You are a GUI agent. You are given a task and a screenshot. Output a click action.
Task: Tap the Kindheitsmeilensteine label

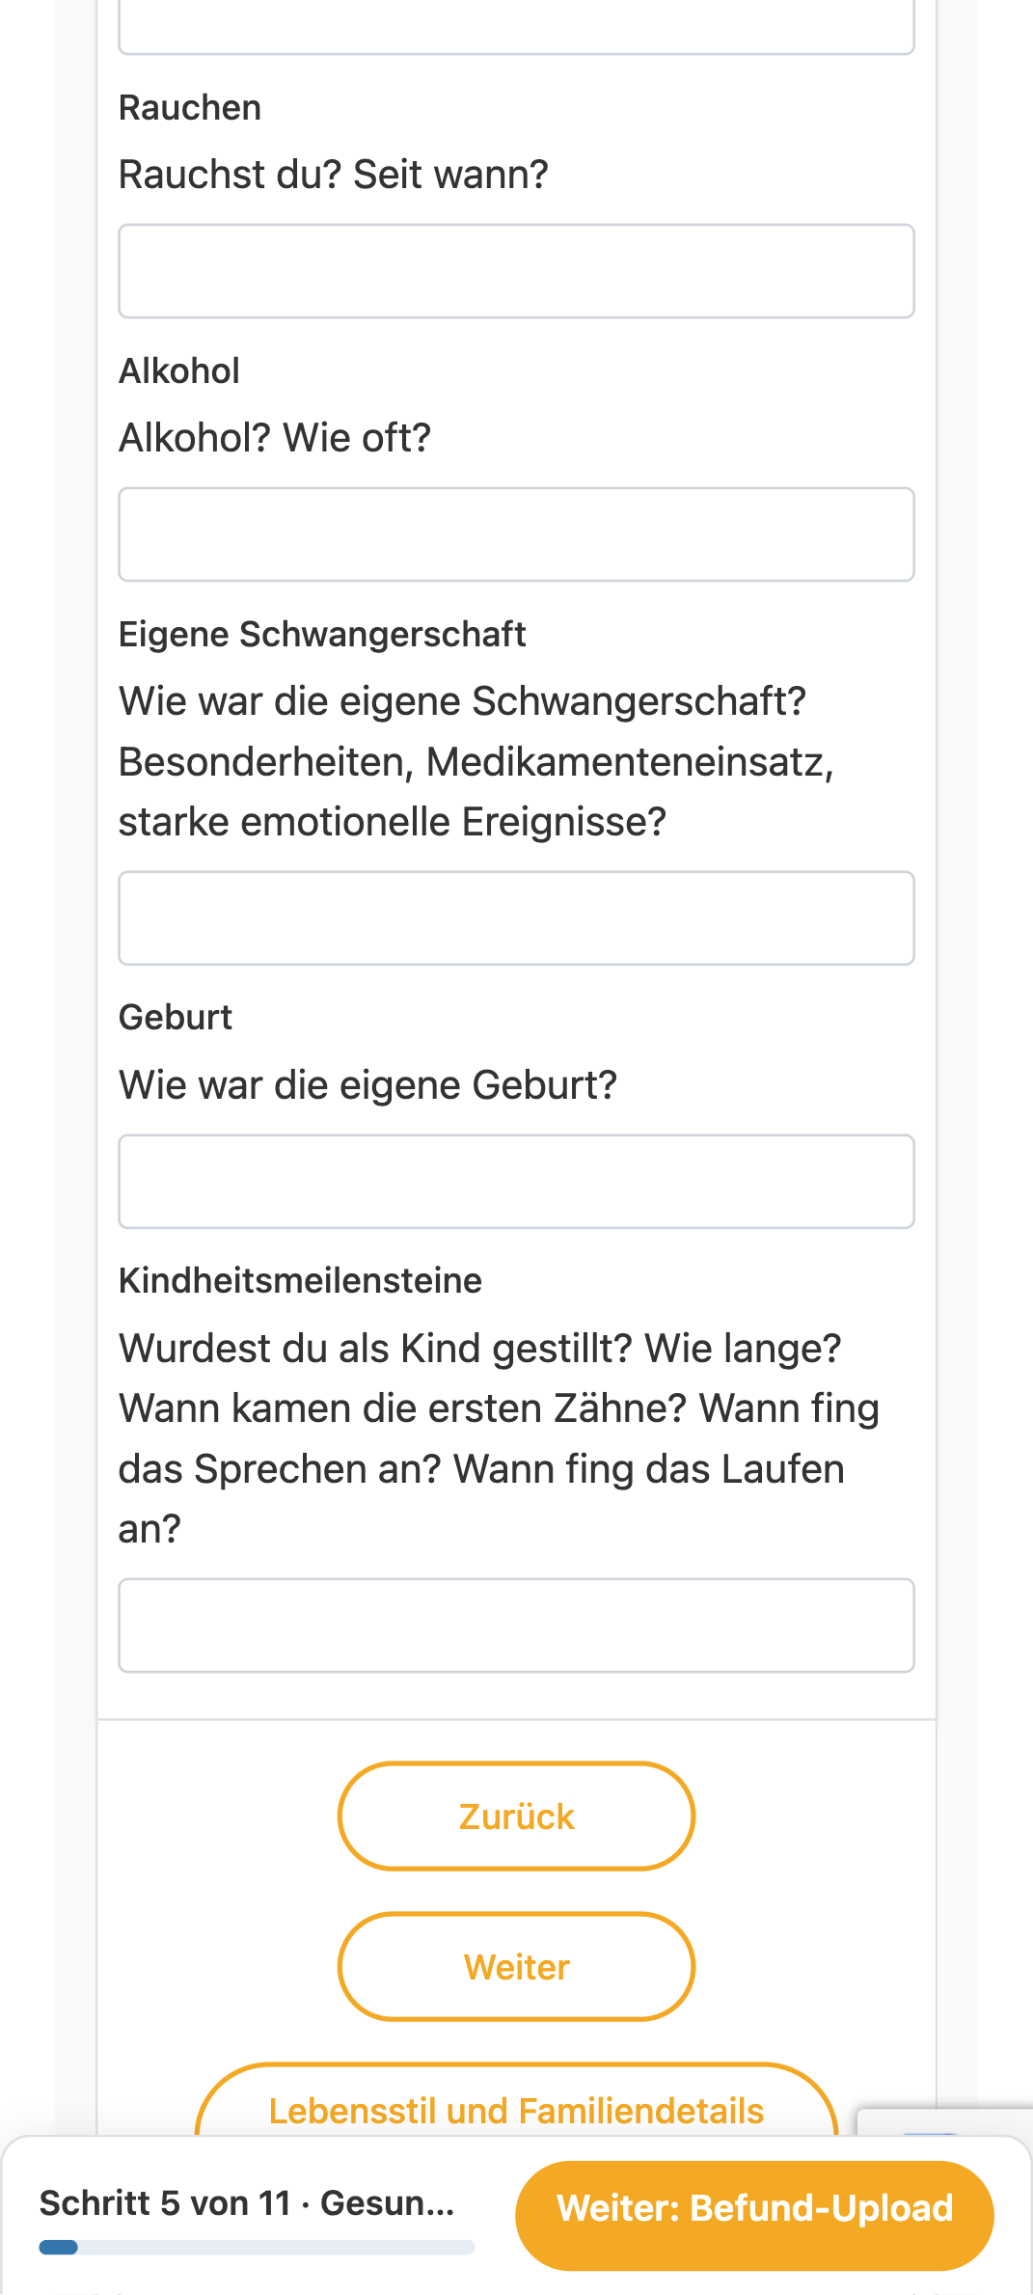300,1280
